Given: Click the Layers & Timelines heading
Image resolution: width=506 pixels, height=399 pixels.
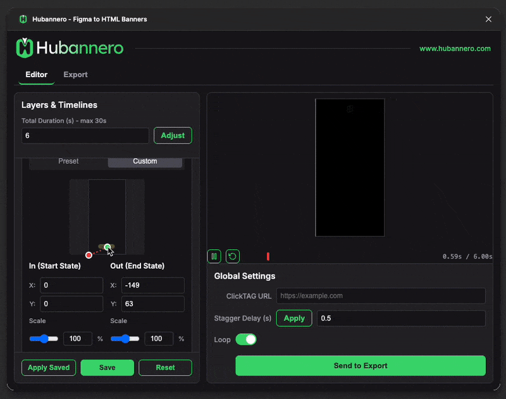Looking at the screenshot, I should [59, 105].
